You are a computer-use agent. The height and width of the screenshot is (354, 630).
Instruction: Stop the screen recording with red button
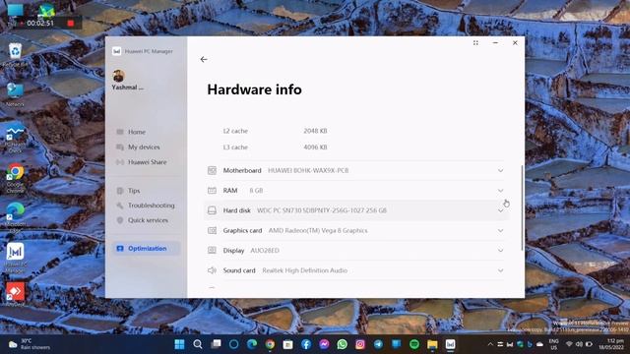(x=71, y=24)
